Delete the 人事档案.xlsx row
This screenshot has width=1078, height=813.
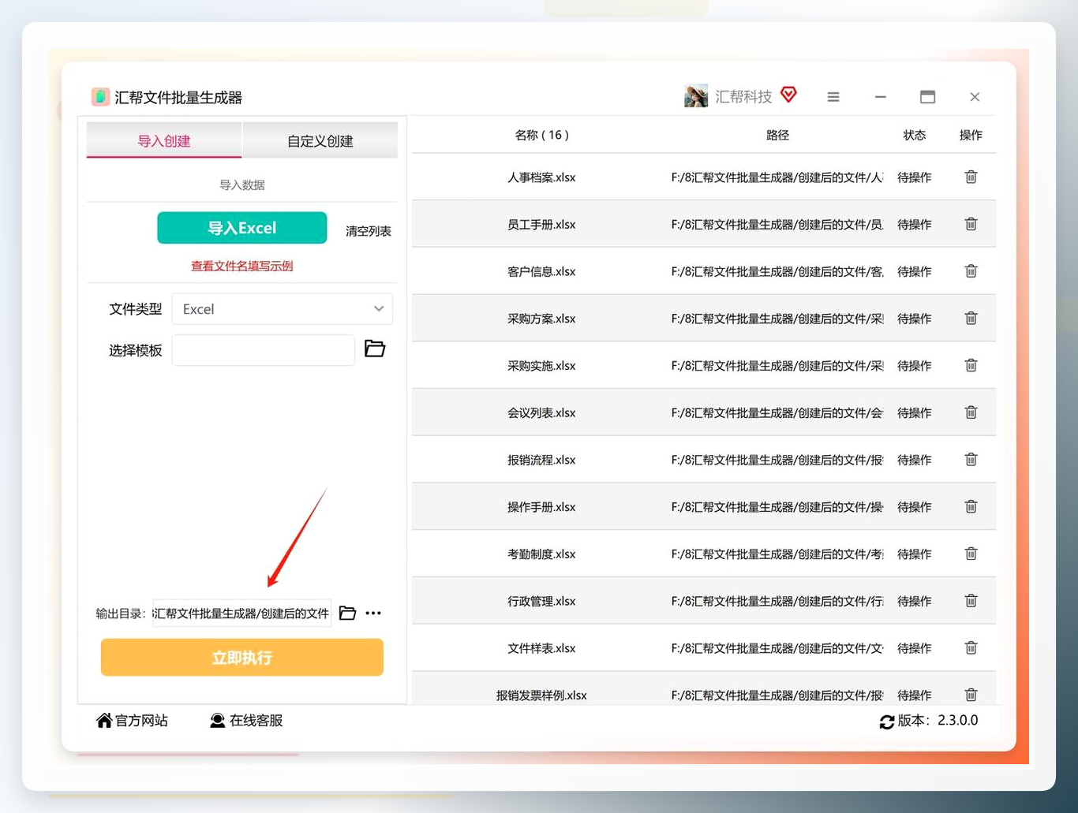point(971,177)
